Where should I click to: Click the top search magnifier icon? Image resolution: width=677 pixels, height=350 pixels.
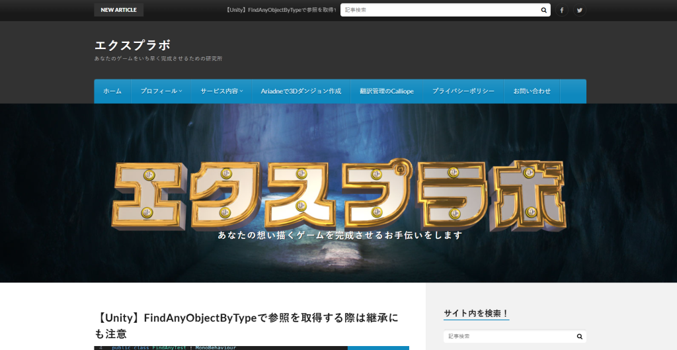(543, 10)
